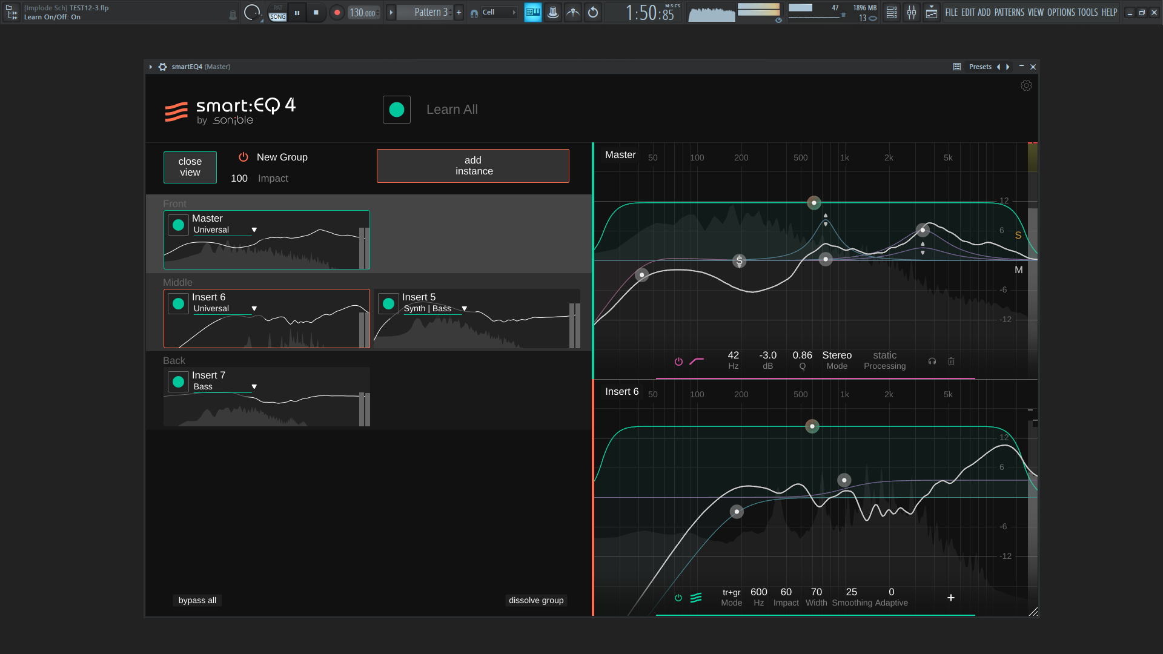Toggle learn on Insert 6 instance
The height and width of the screenshot is (654, 1163).
178,304
